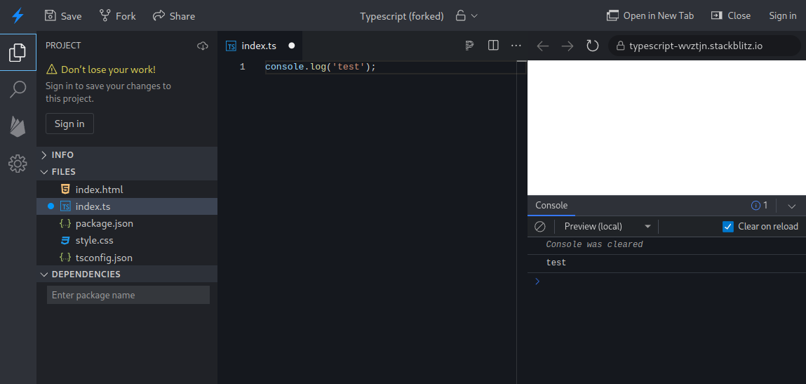Click Save in the top bar
This screenshot has width=806, height=384.
point(63,16)
